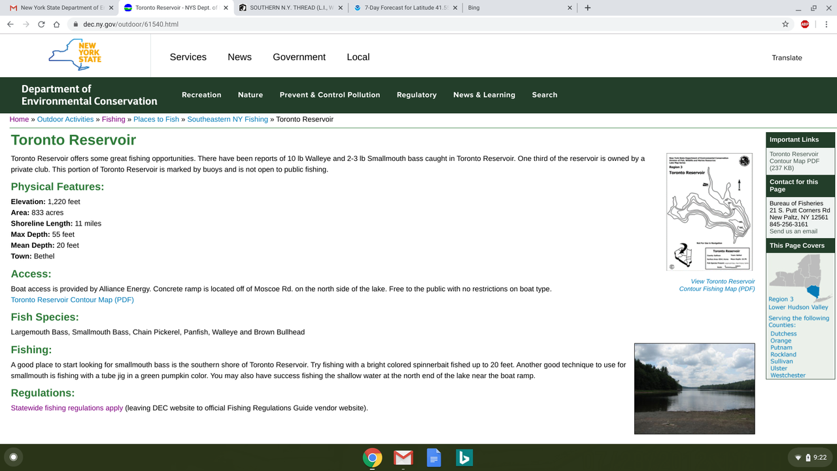Open the AdBlock extension icon
837x471 pixels.
[x=805, y=22]
